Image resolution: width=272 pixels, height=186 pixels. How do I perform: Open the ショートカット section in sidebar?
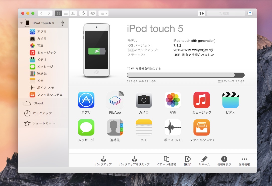click(x=43, y=123)
